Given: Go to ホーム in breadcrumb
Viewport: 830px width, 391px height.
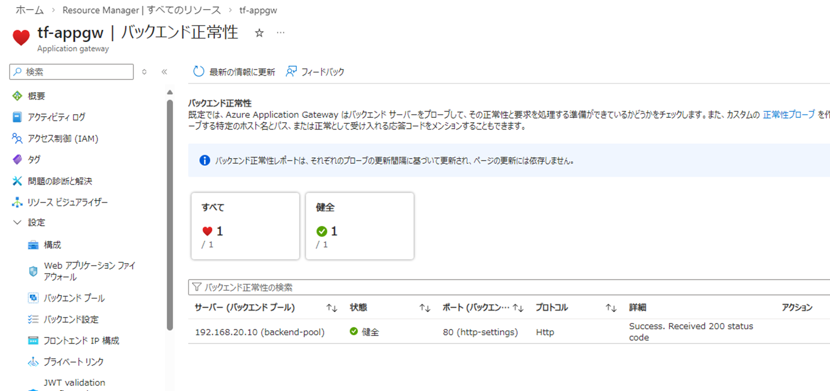Looking at the screenshot, I should coord(29,10).
